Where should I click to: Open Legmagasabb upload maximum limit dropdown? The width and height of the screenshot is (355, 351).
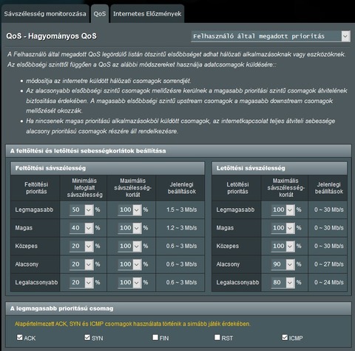coord(129,210)
